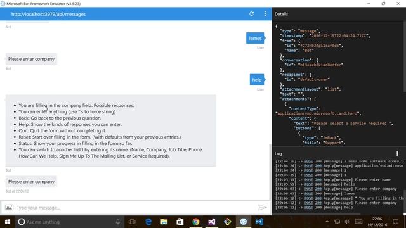Viewport: 406px width, 228px height.
Task: Click the network icon in system tray
Action: coord(337,222)
